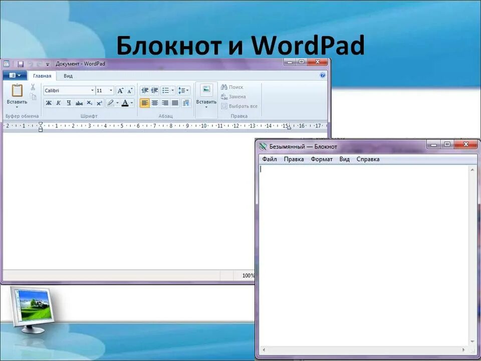Switch to the Вид ribbon tab

pyautogui.click(x=68, y=76)
